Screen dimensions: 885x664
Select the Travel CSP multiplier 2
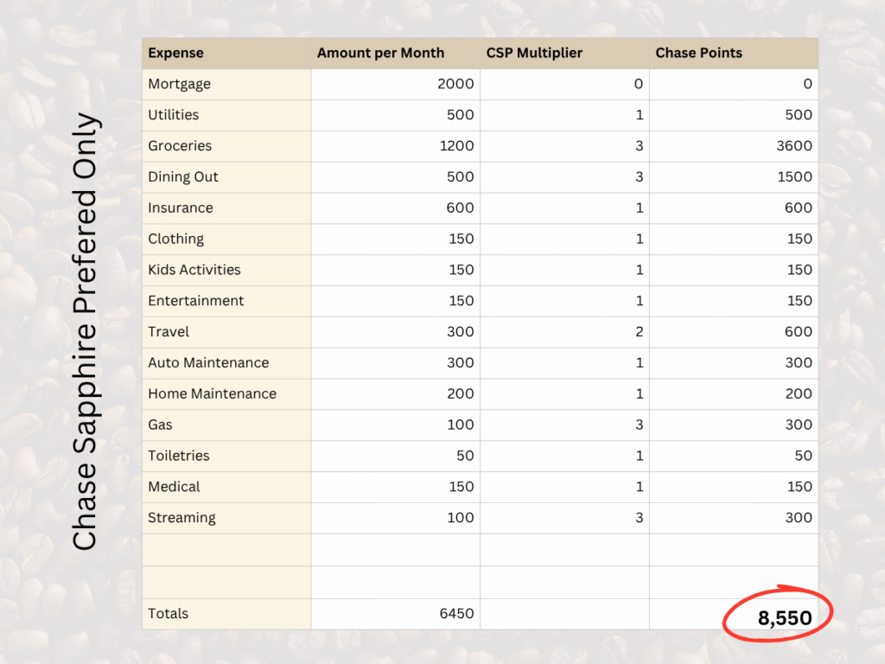click(x=639, y=332)
